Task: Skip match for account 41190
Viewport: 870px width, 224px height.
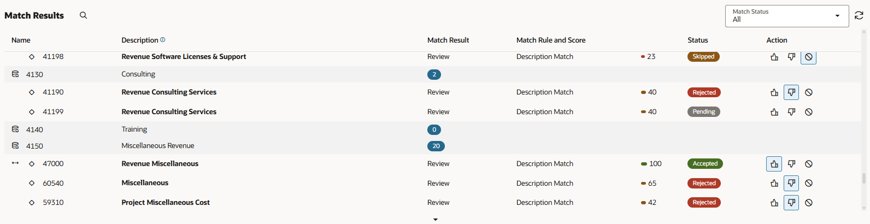Action: coord(809,92)
